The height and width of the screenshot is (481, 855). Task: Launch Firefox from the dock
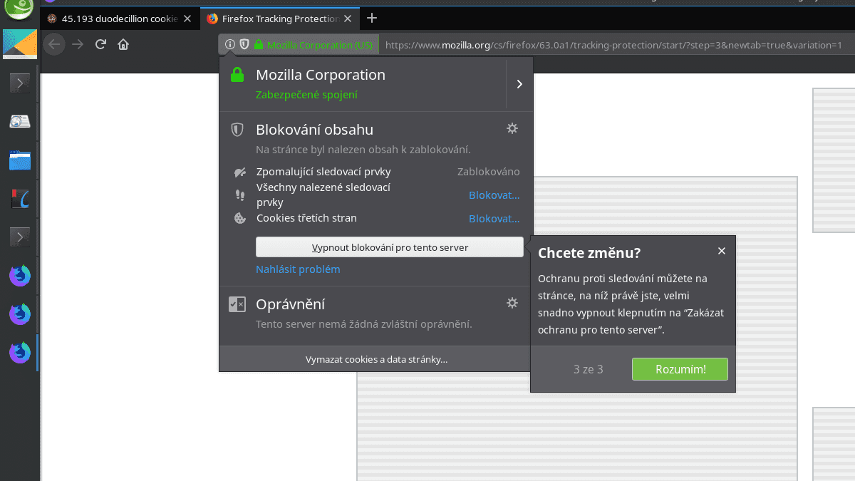[x=19, y=352]
